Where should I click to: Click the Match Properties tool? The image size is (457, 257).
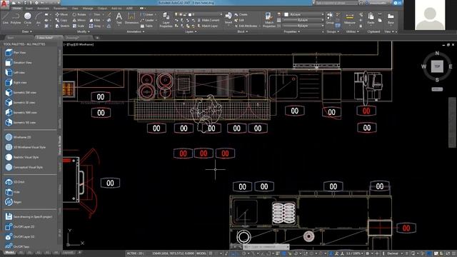click(x=268, y=20)
